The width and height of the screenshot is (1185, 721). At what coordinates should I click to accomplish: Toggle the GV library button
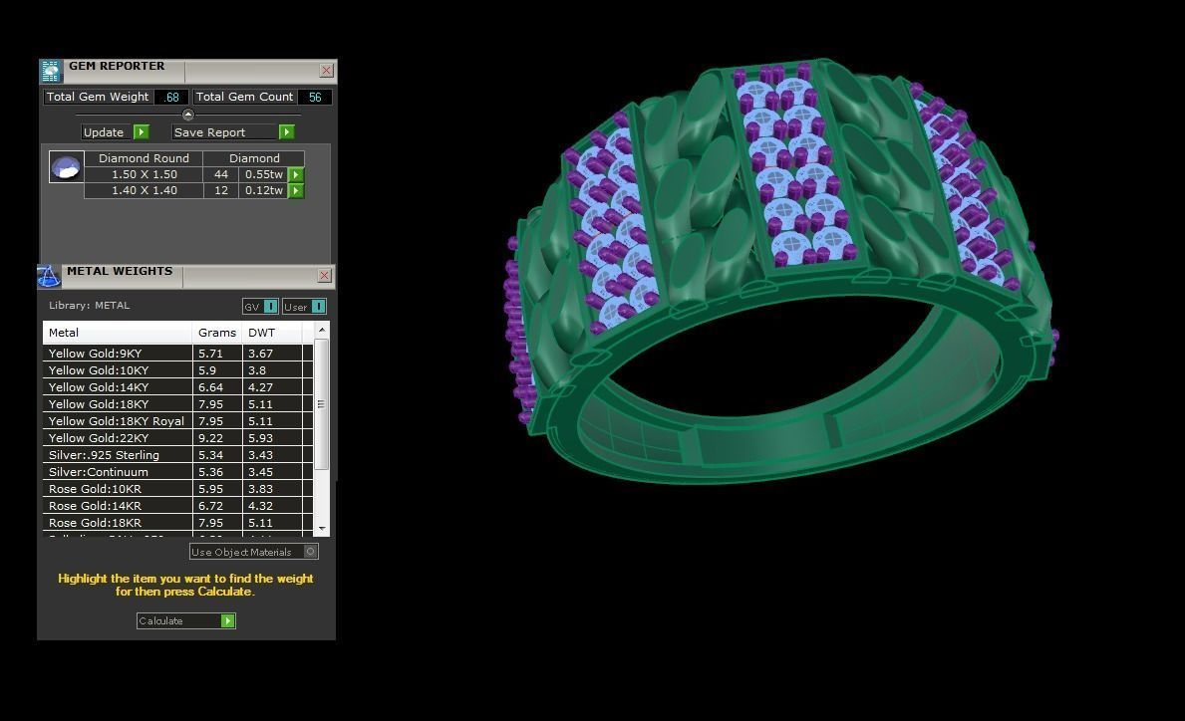261,307
